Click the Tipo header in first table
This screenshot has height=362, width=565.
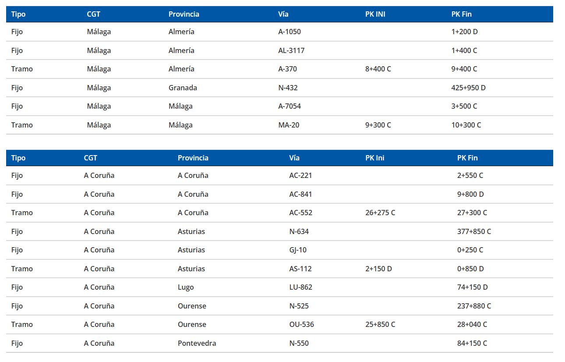point(18,14)
